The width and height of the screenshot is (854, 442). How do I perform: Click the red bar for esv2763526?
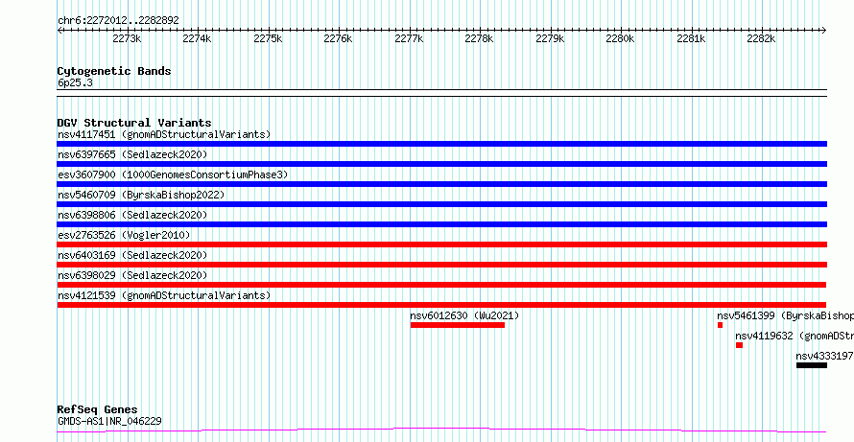pos(441,244)
